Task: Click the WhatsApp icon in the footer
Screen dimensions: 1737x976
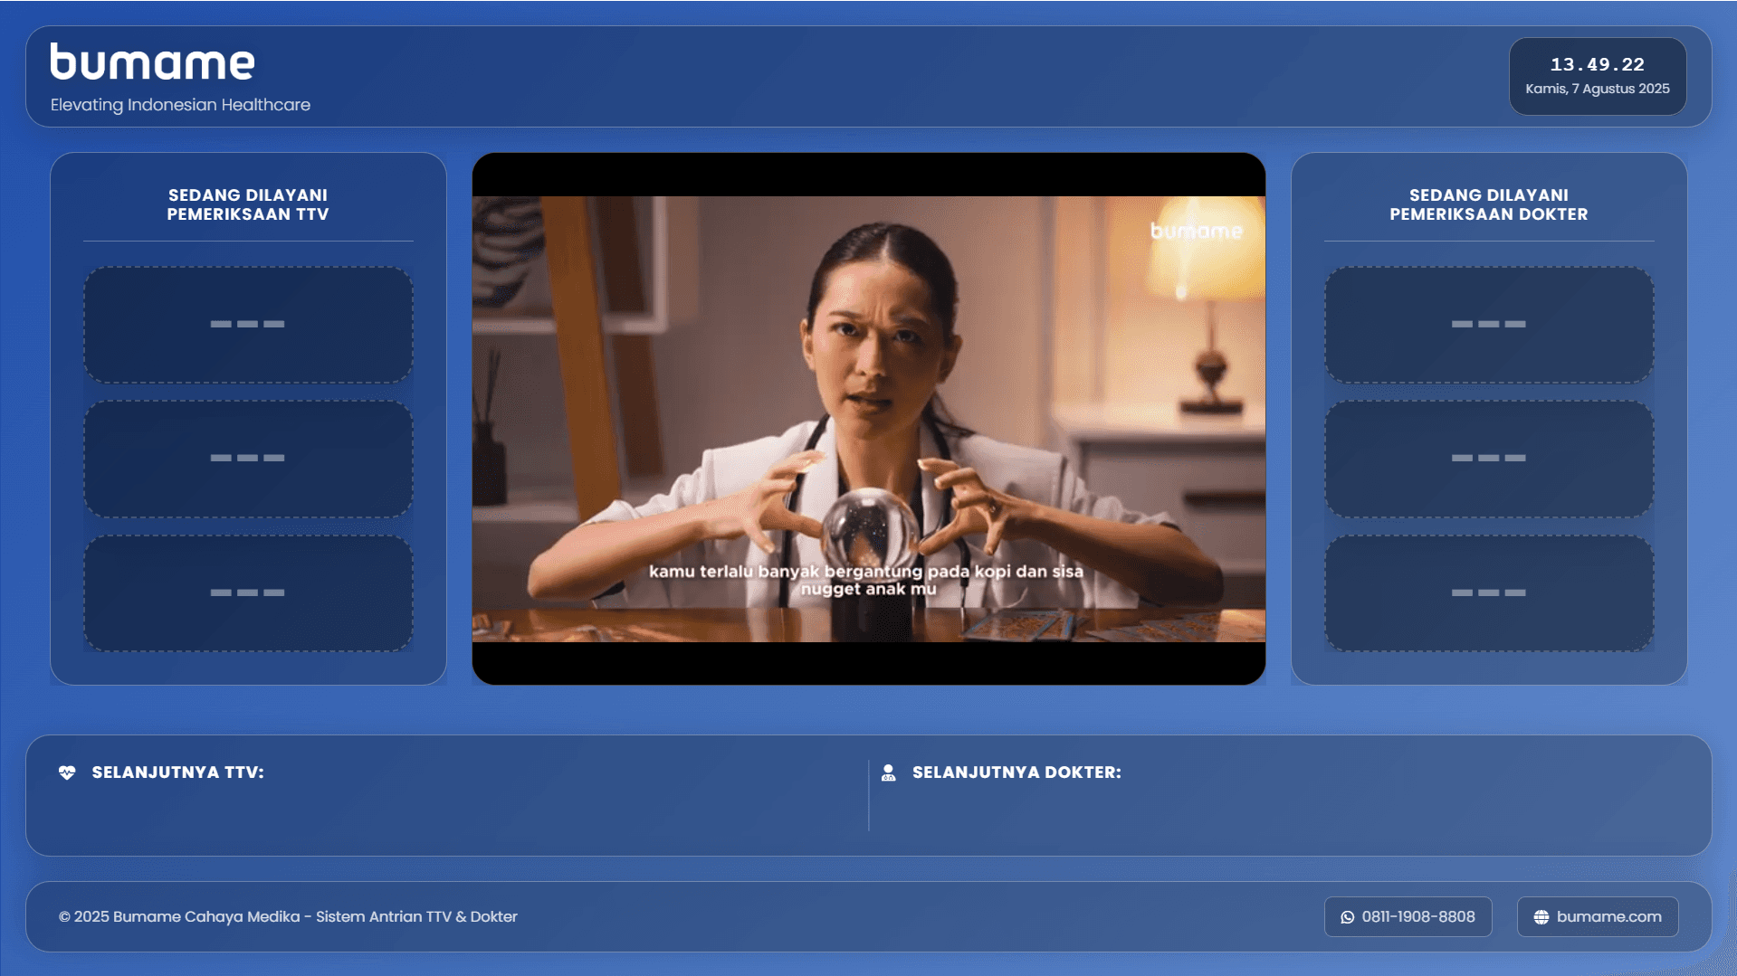Action: pos(1348,917)
